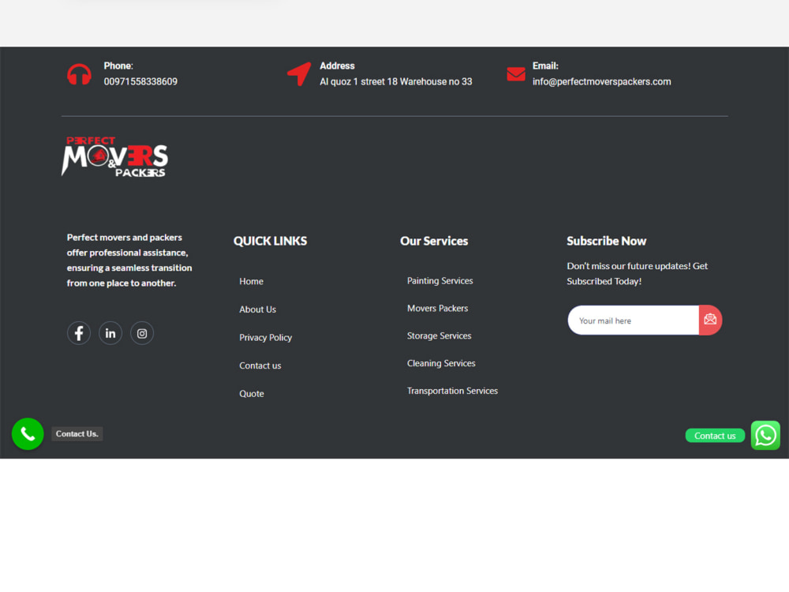Open the Contact us quick link
The width and height of the screenshot is (789, 592).
click(260, 366)
